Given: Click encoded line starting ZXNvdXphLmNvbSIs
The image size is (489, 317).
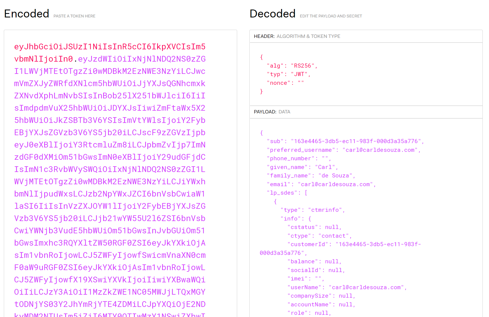Looking at the screenshot, I should click(x=110, y=96).
